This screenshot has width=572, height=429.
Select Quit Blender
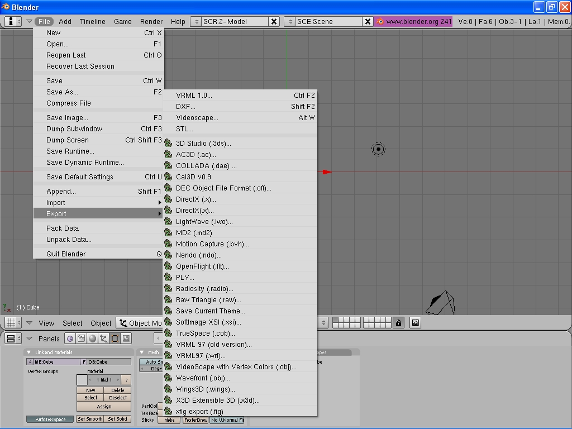click(98, 254)
